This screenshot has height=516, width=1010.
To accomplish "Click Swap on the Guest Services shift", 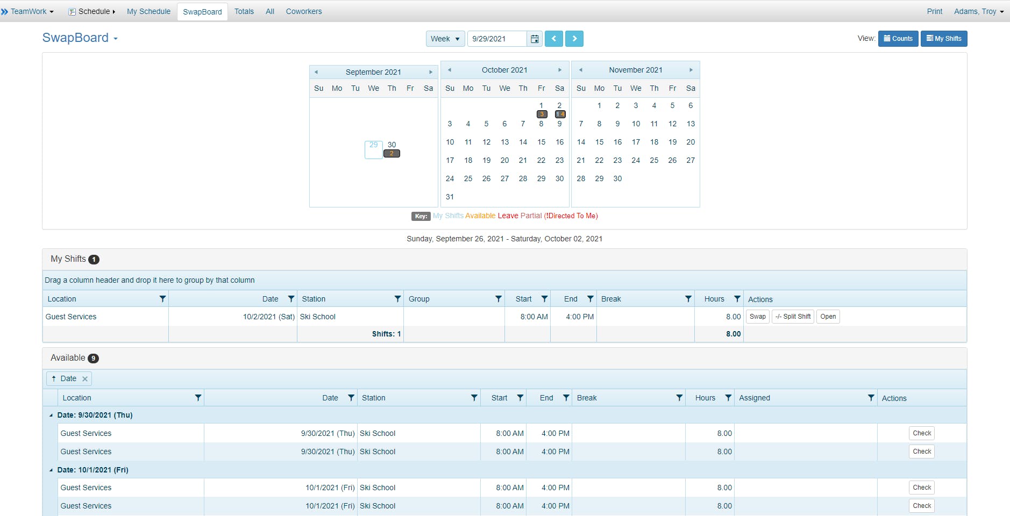I will 757,317.
